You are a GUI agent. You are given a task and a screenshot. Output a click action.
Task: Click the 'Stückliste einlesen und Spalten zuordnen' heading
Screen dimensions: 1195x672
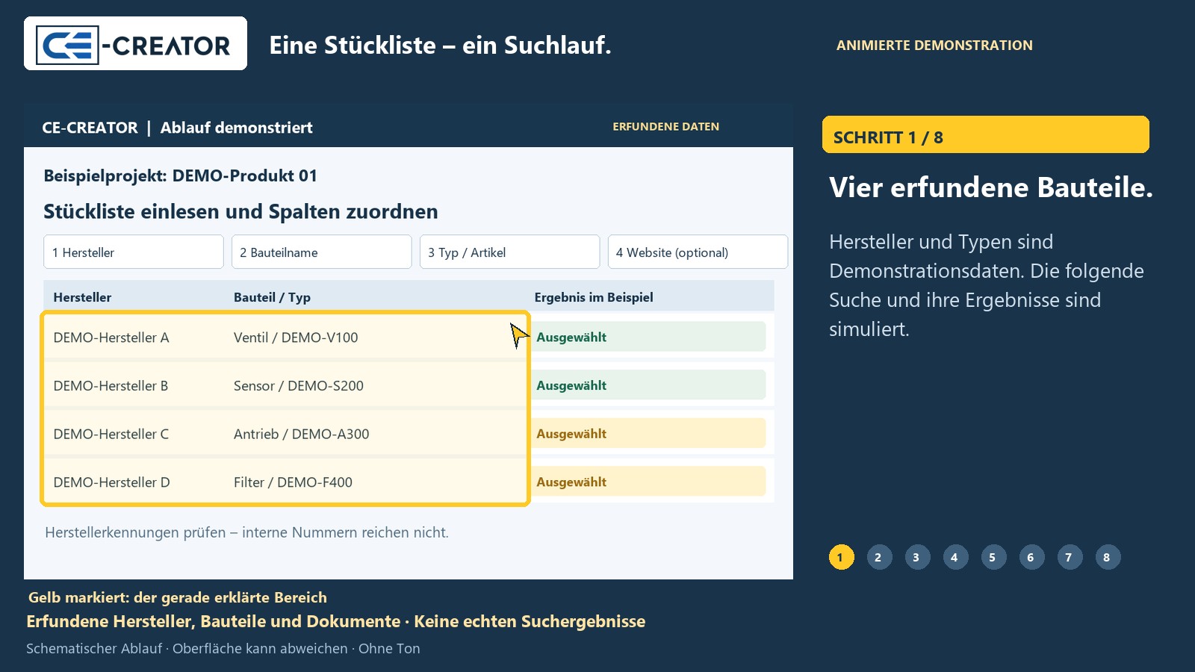pos(240,211)
